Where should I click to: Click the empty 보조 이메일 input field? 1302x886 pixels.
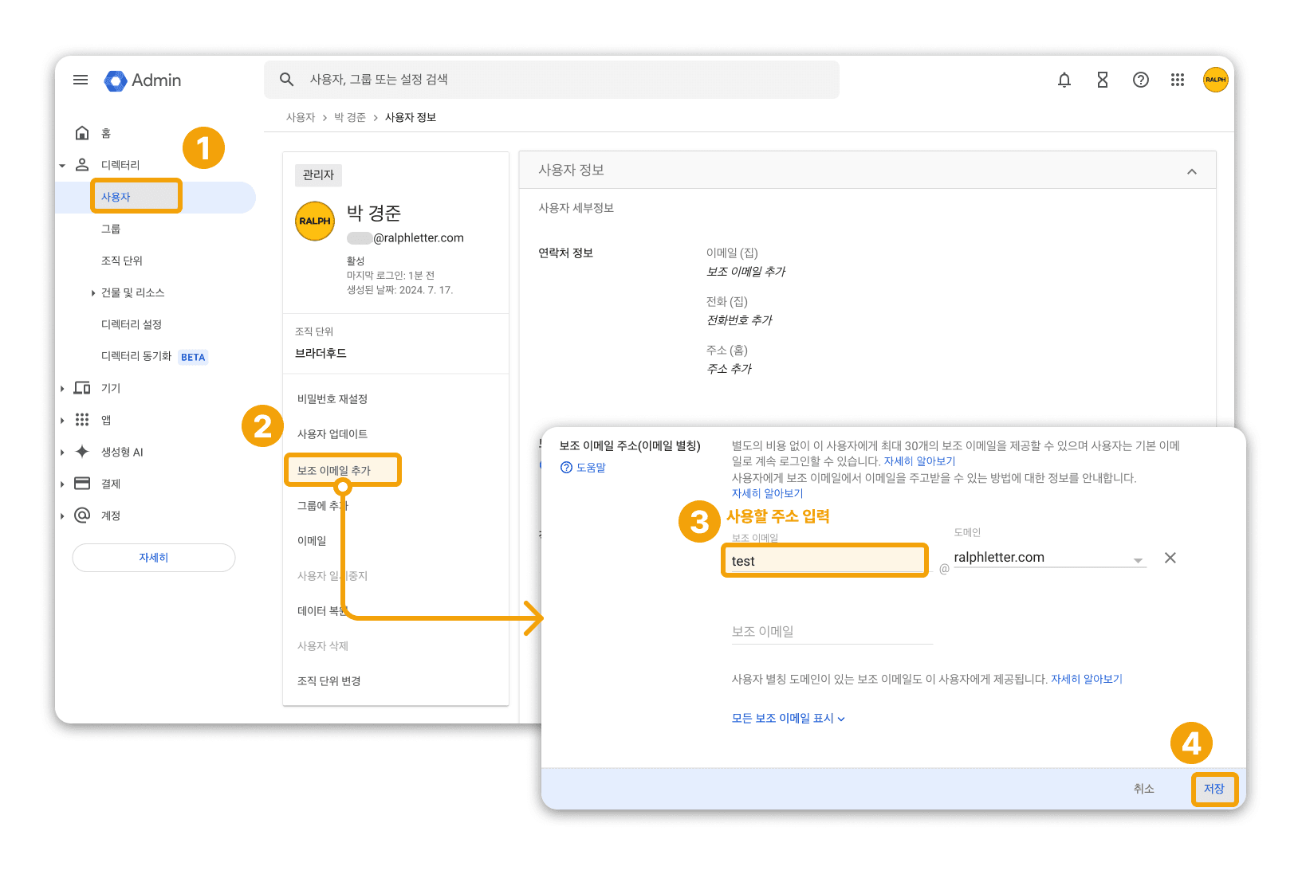(832, 632)
